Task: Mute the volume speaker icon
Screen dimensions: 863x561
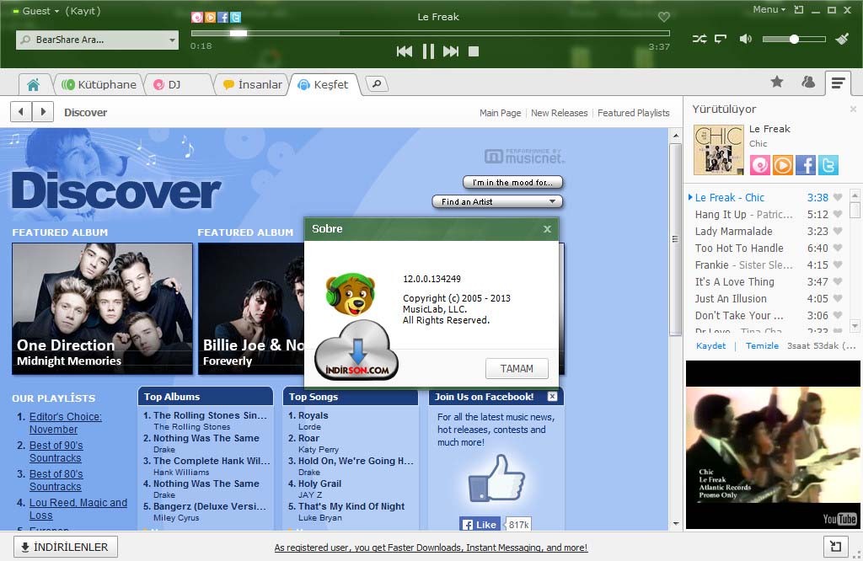Action: [x=745, y=39]
